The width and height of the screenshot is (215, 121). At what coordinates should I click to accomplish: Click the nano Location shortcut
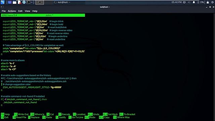(x=79, y=114)
